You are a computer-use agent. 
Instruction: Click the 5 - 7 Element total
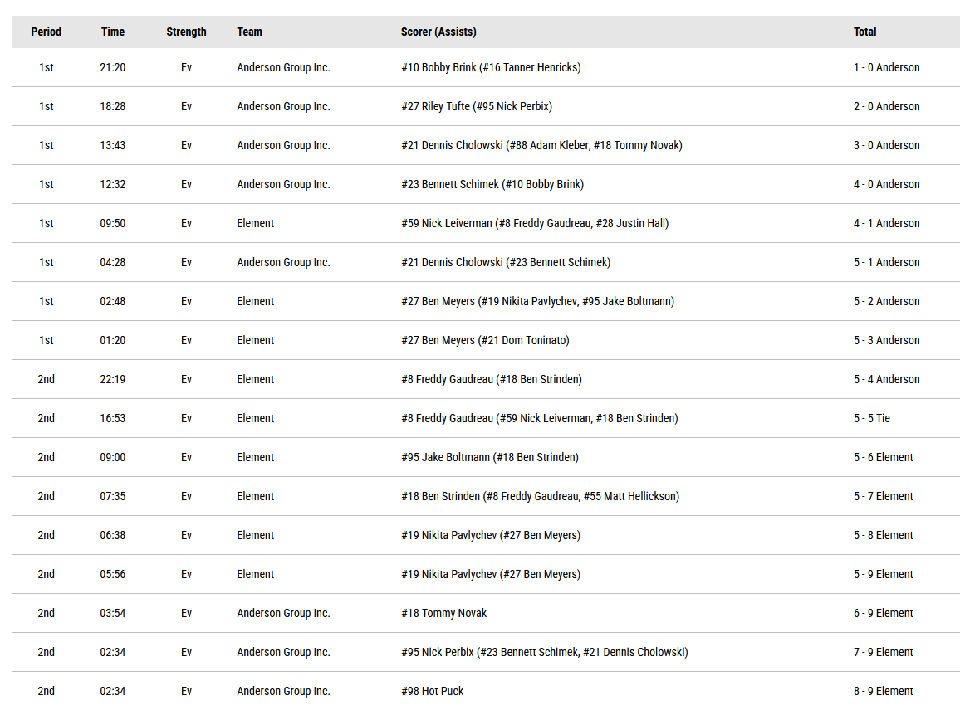(x=883, y=496)
